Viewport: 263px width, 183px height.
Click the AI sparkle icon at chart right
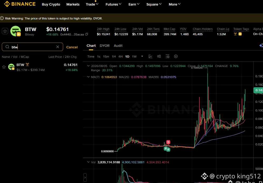pos(261,45)
